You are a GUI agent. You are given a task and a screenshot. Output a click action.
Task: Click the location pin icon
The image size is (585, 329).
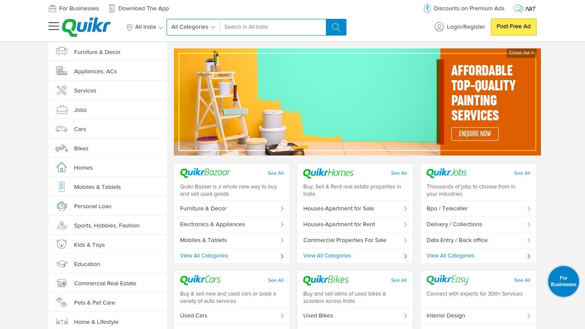[x=129, y=27]
